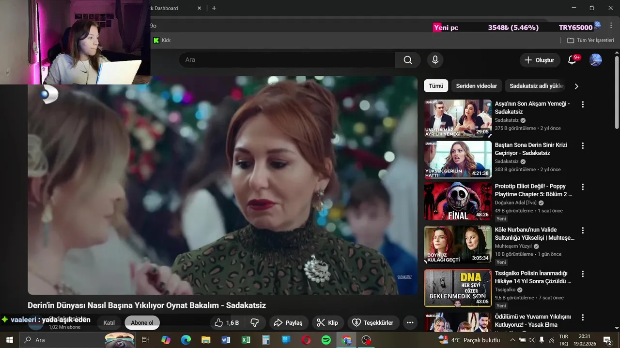Viewport: 620px width, 348px height.
Task: Dislike the video with thumbs-down
Action: click(x=255, y=323)
